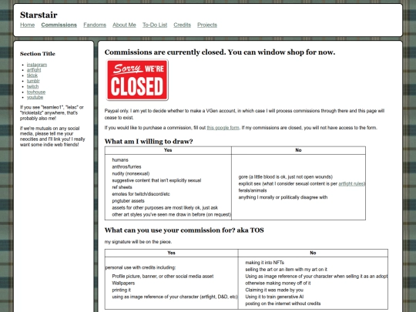Select the 'ref sheets' entry

pos(122,187)
